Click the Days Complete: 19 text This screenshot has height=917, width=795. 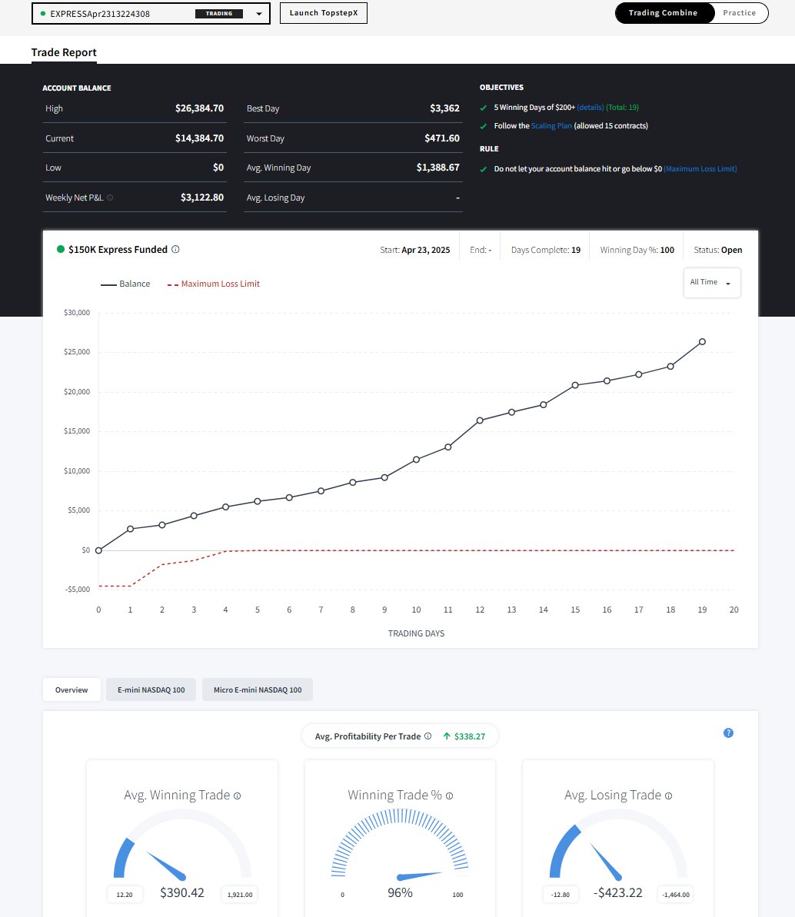click(x=546, y=250)
